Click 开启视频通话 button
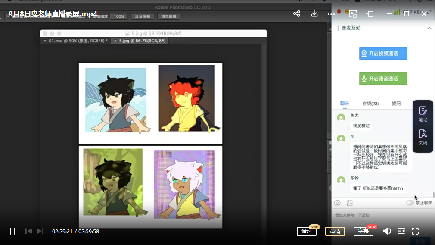This screenshot has width=435, height=245. tap(383, 53)
